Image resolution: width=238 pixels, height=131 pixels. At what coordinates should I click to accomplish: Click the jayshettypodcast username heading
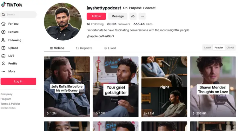pos(104,8)
